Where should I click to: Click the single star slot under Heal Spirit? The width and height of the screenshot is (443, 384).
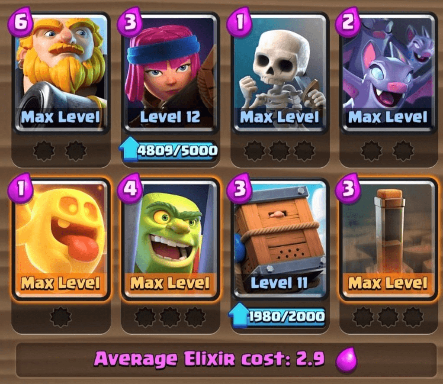[x=61, y=317]
